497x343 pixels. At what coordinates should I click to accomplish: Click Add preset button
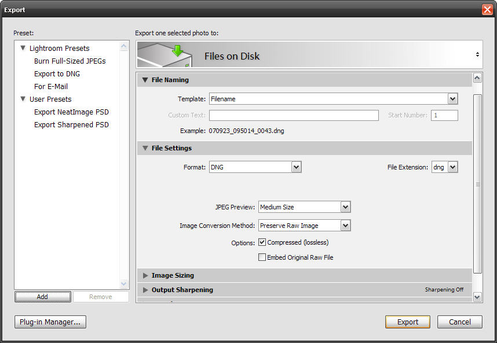43,297
